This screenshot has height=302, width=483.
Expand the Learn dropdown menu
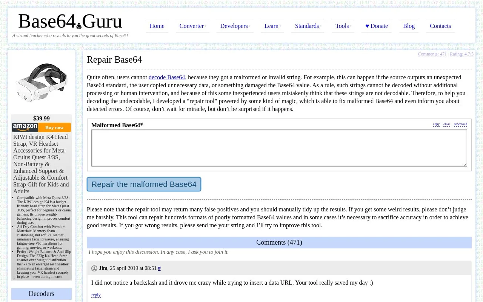[272, 26]
